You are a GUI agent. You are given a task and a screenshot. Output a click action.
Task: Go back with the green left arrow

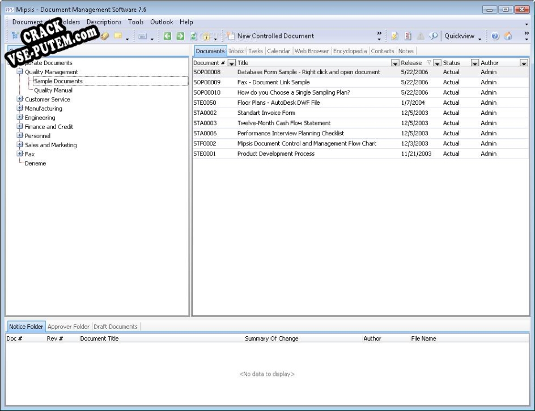point(167,36)
